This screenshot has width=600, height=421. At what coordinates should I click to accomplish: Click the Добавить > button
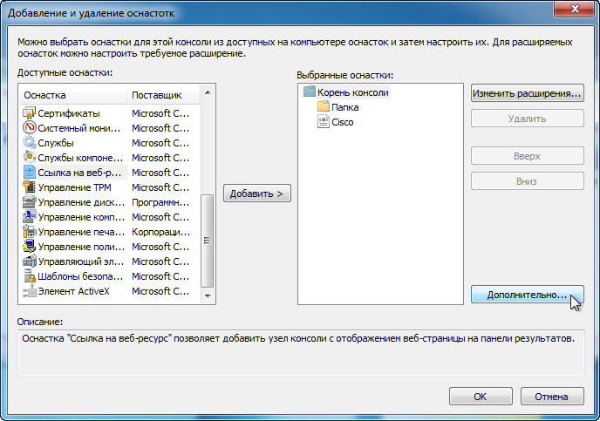(x=257, y=194)
